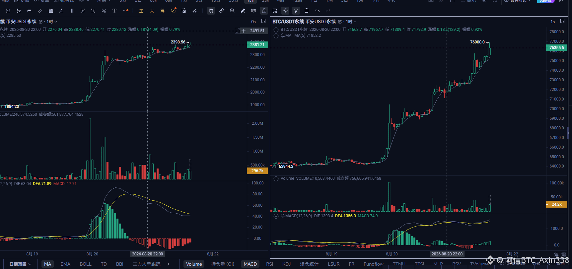Click left chart current price tag 2381.21
Screen dimensions: 572x269
(x=257, y=45)
